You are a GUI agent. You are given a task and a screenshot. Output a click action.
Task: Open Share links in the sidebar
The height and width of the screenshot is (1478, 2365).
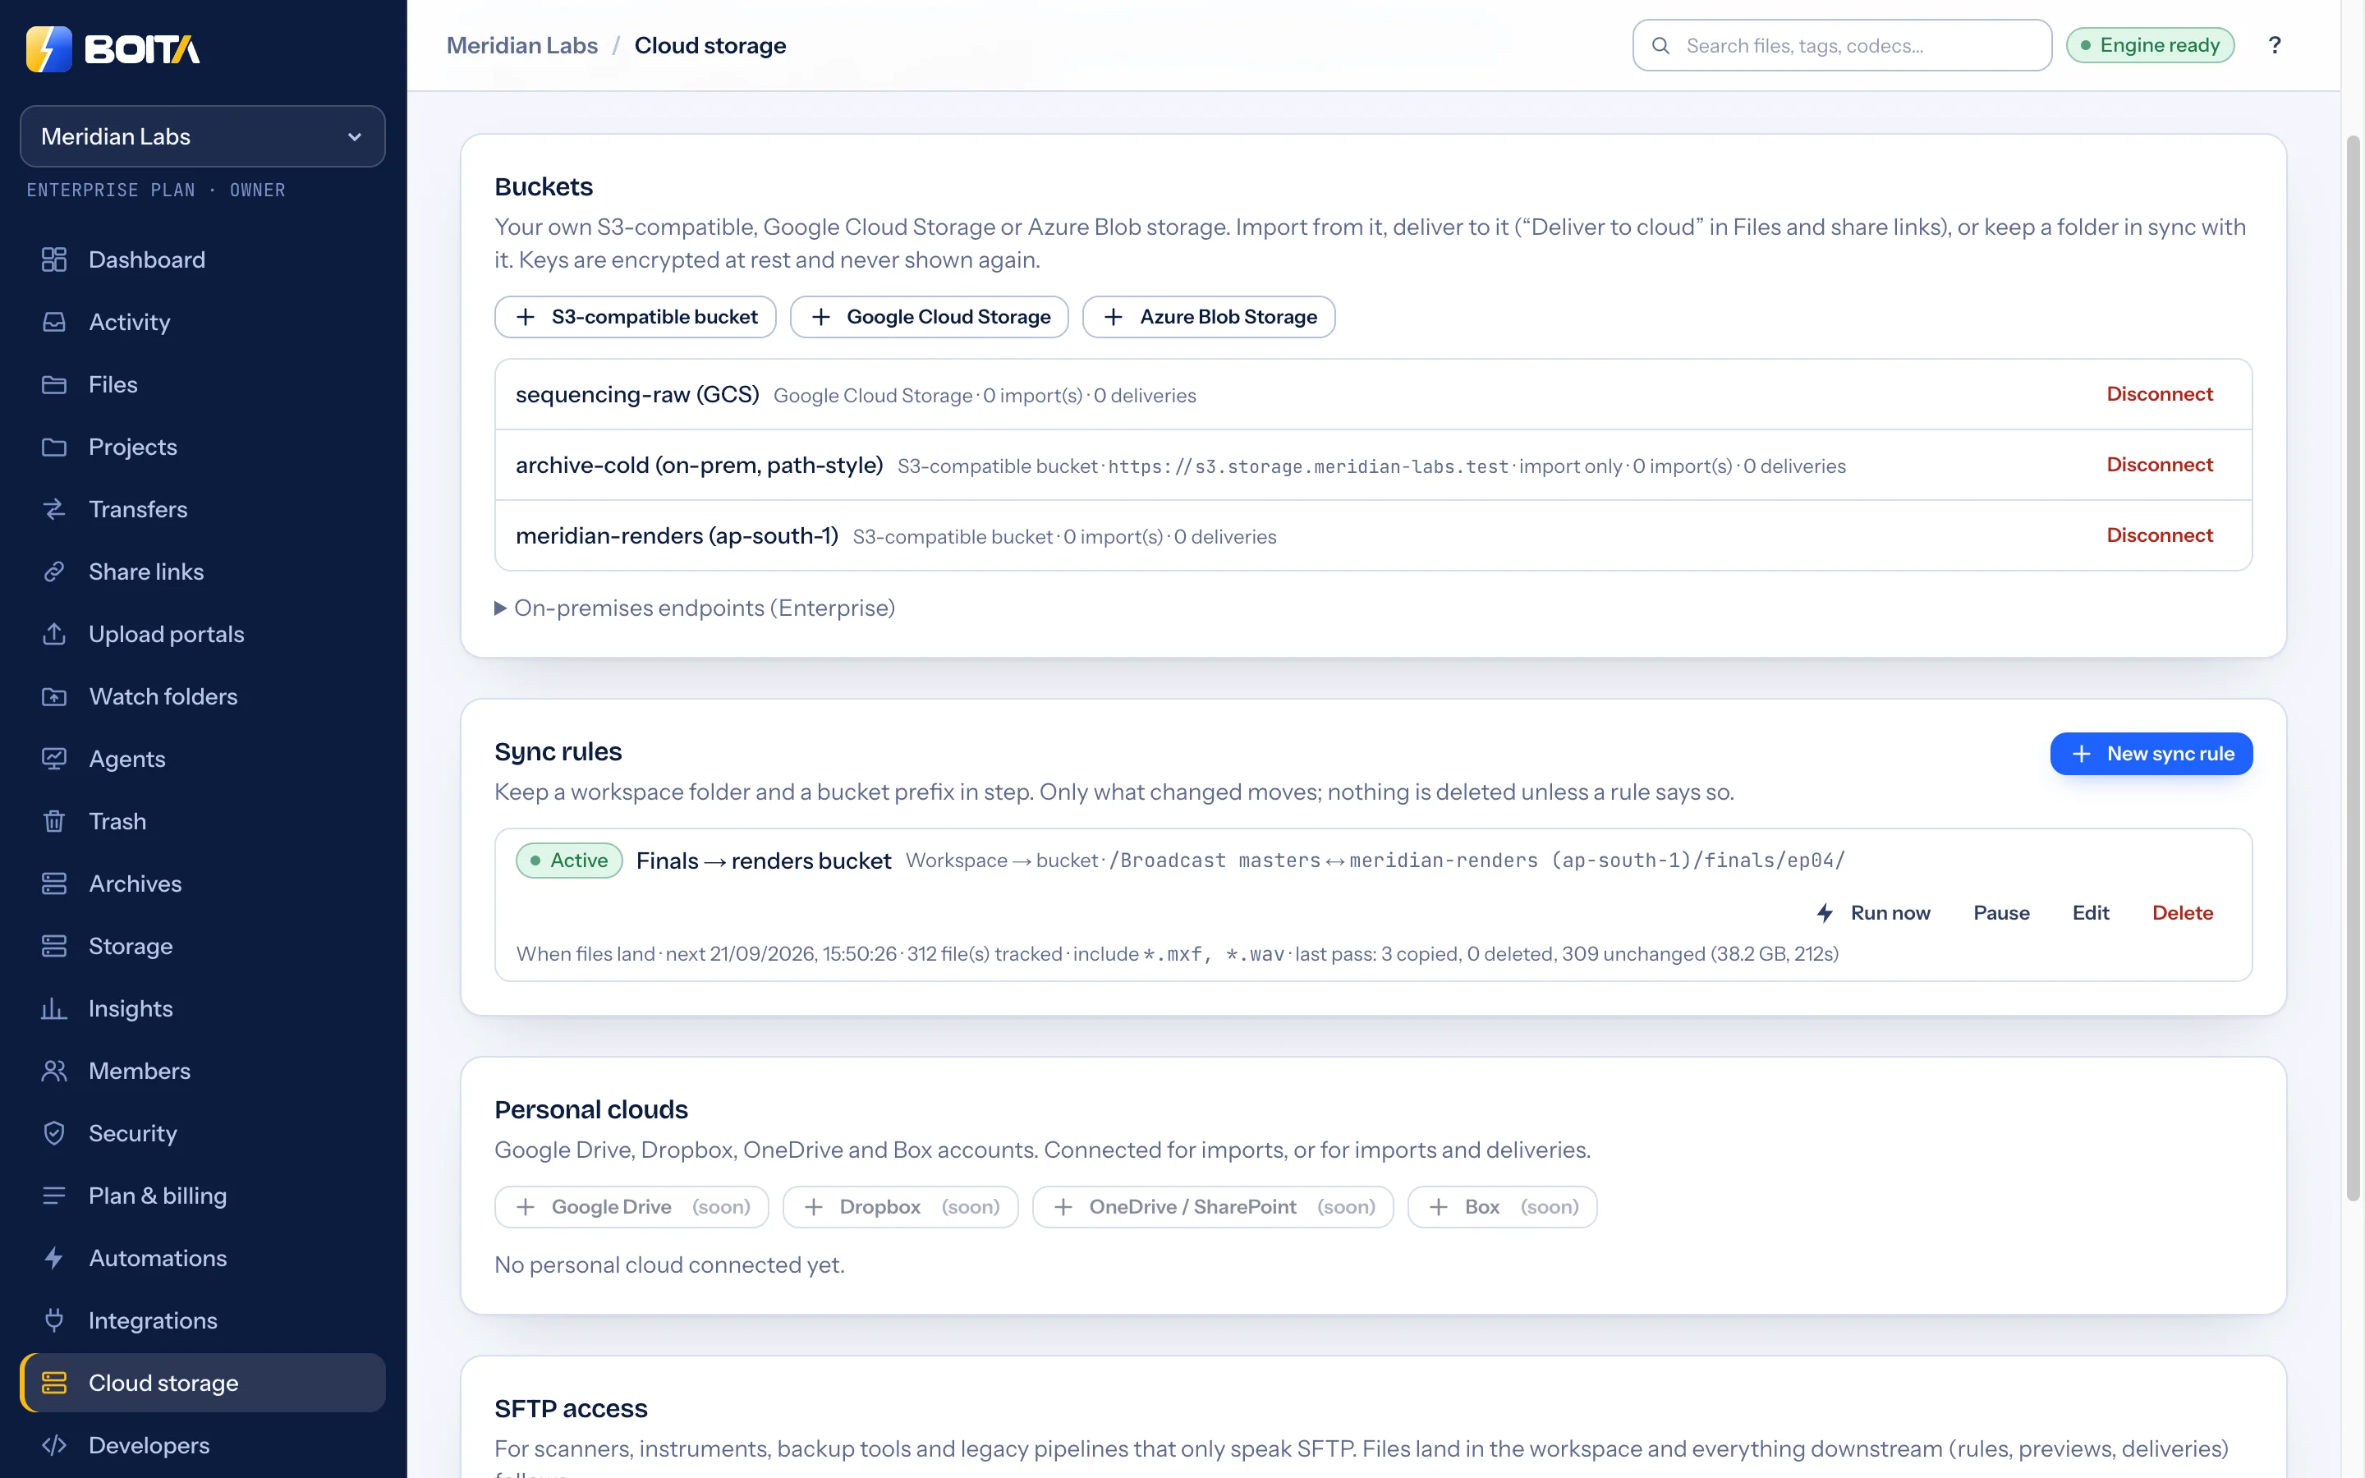tap(202, 571)
